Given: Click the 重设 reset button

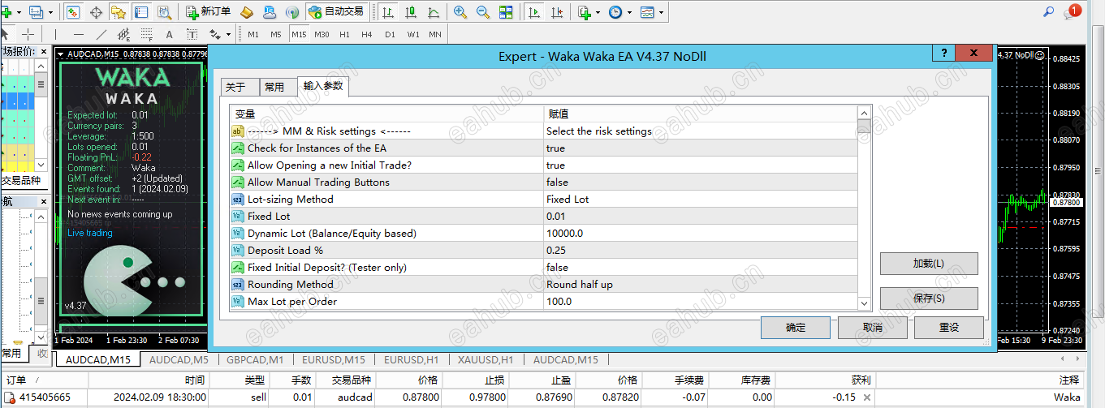Looking at the screenshot, I should click(949, 328).
